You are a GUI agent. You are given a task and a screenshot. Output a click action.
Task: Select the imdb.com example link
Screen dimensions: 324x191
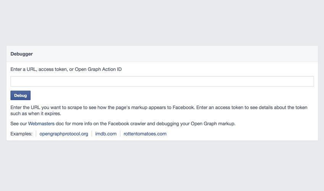click(x=106, y=134)
